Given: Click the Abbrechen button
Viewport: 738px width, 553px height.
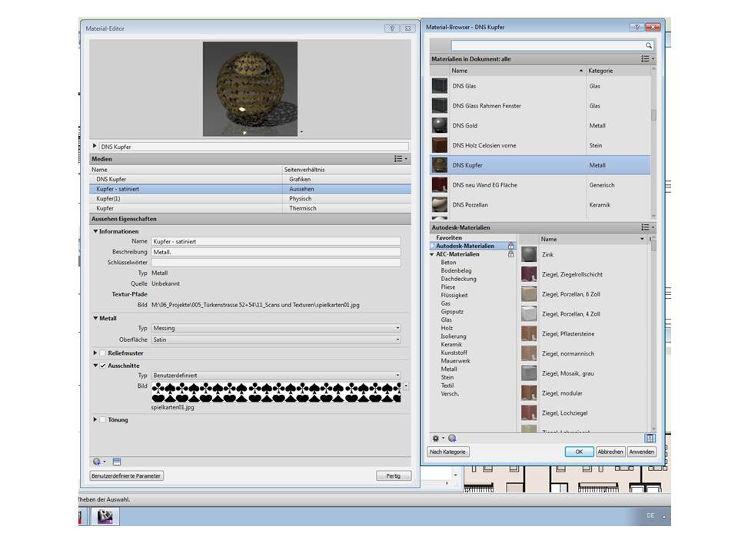Looking at the screenshot, I should tap(610, 452).
